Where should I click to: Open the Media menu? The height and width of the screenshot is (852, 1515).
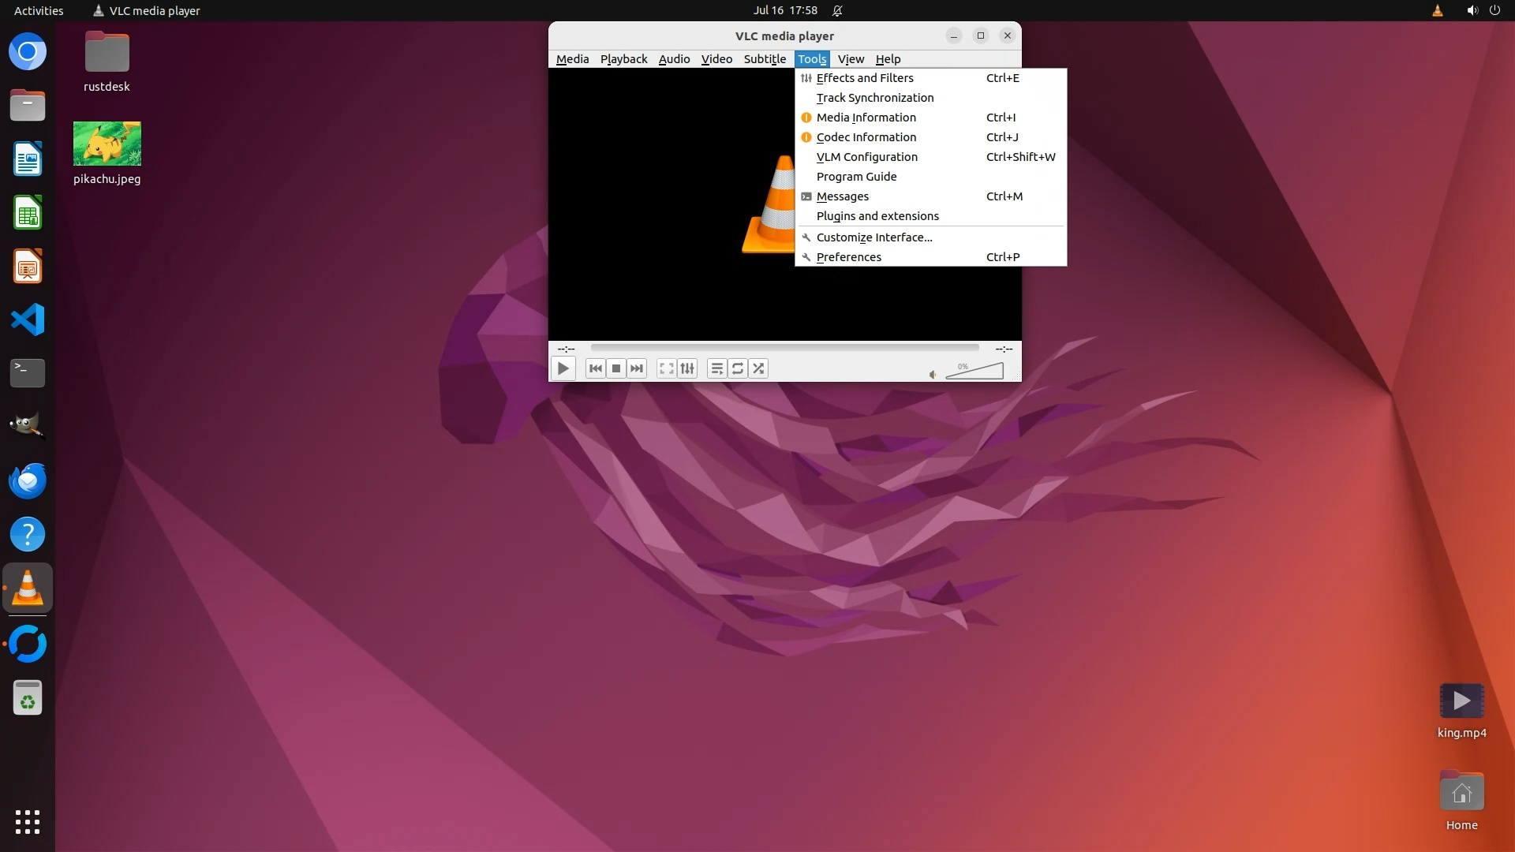pyautogui.click(x=572, y=59)
